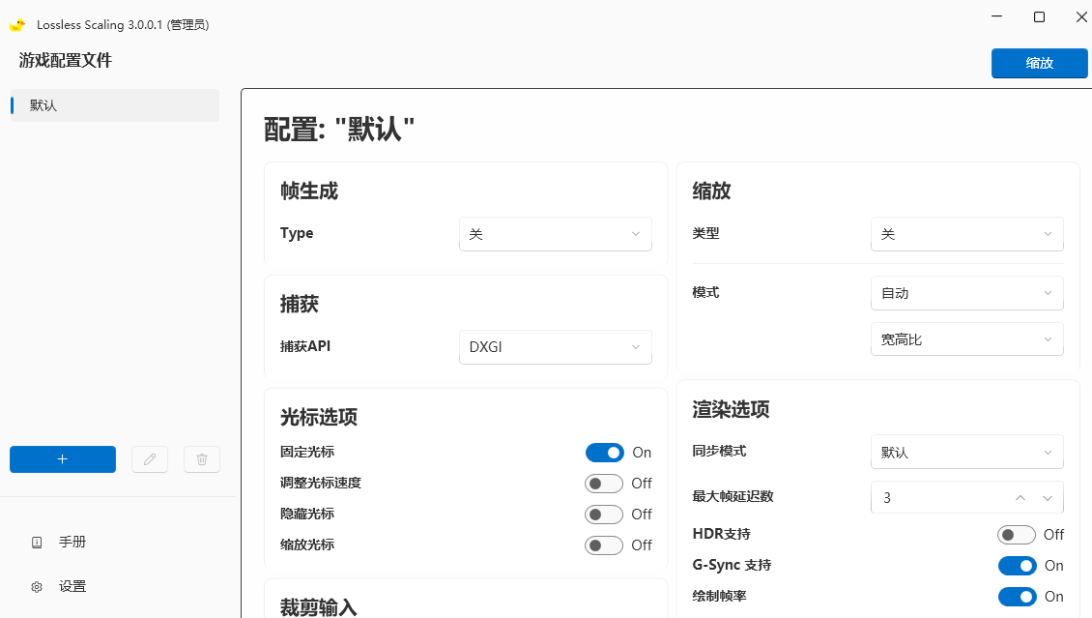Open 帧生成 Type dropdown
1092x618 pixels.
(555, 234)
